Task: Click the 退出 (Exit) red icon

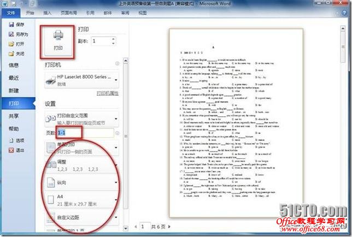Action: click(x=11, y=150)
